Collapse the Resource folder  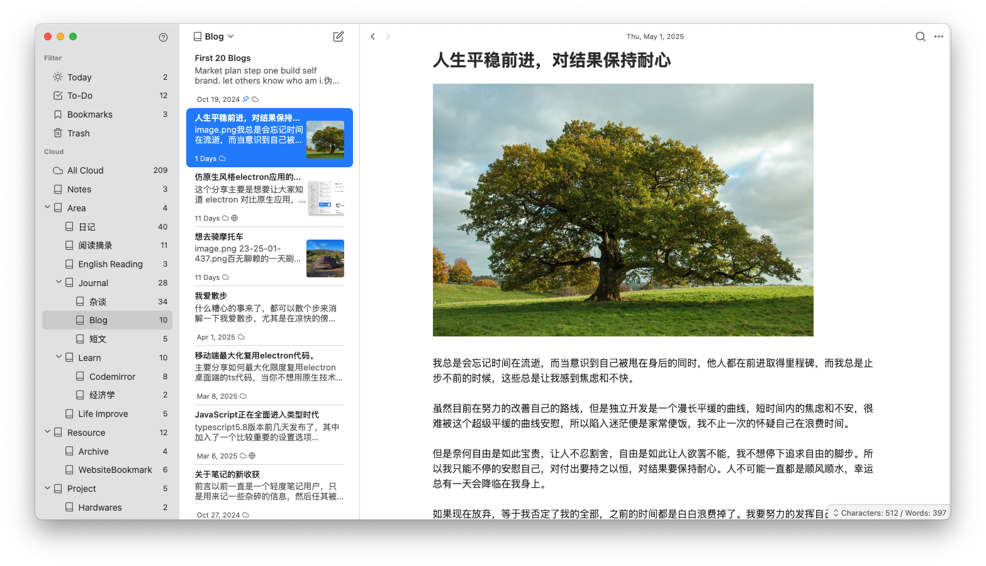point(47,431)
